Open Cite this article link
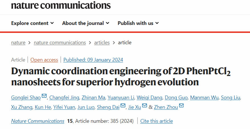Screen dimensions: 250x129 157,121
